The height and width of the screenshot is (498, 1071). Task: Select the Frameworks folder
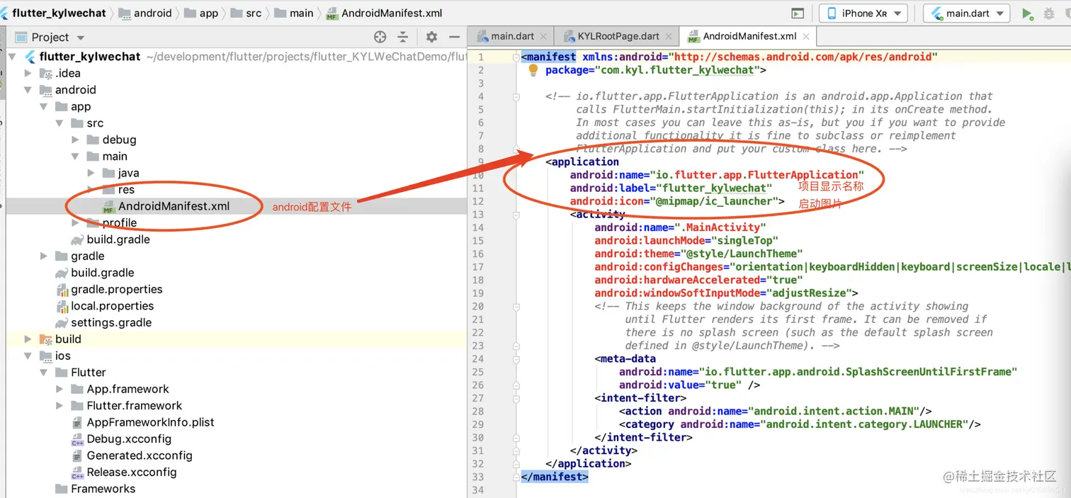click(x=96, y=489)
